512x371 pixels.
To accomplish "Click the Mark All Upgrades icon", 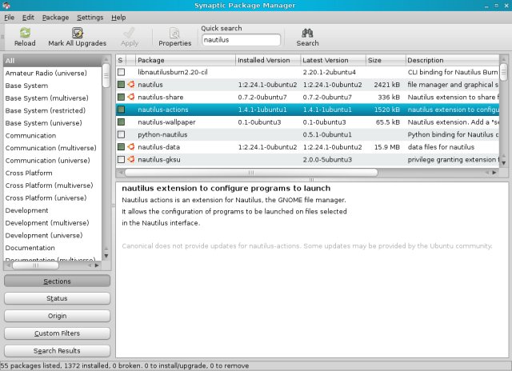I will click(77, 33).
